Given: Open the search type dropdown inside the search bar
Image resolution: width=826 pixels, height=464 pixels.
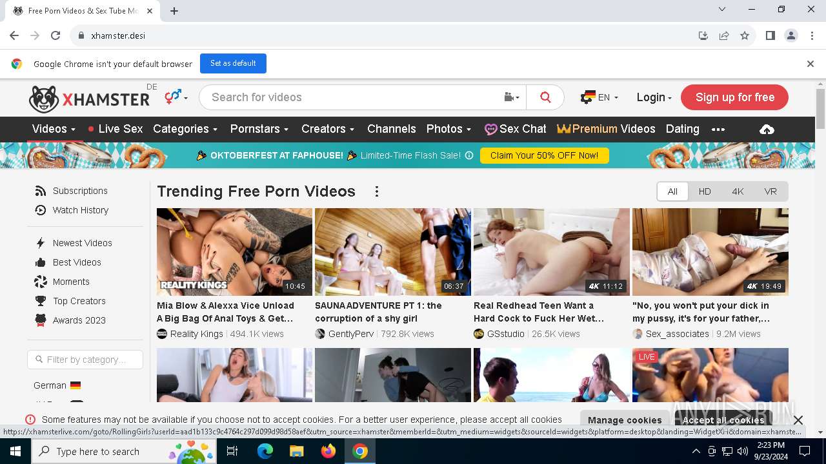Looking at the screenshot, I should (x=512, y=97).
